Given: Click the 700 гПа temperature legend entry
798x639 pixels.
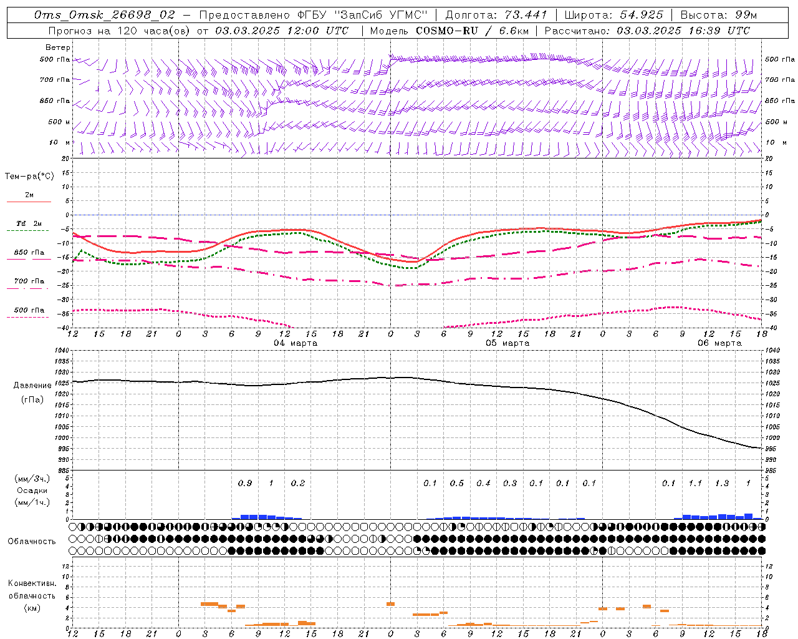Looking at the screenshot, I should click(29, 281).
